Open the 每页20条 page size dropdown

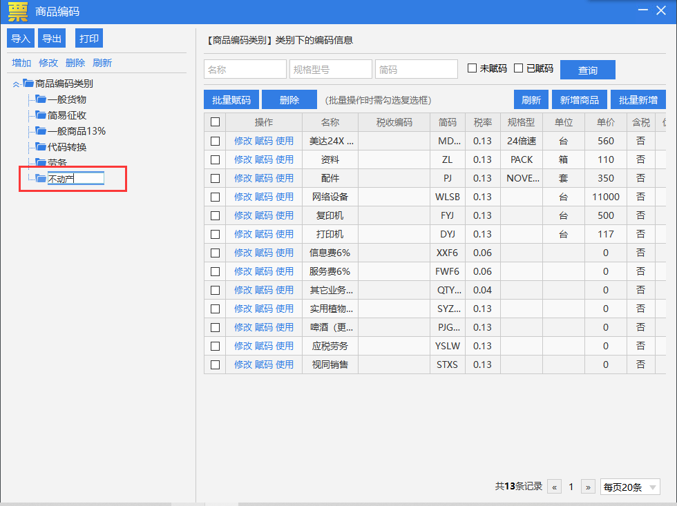(x=630, y=487)
